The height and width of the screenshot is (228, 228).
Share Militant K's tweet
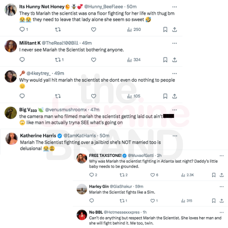point(175,60)
